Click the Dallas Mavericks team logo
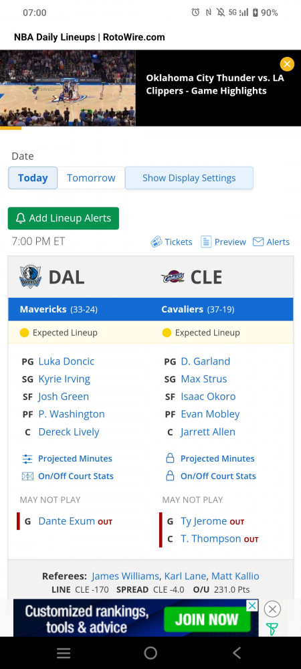The image size is (301, 669). tap(30, 277)
